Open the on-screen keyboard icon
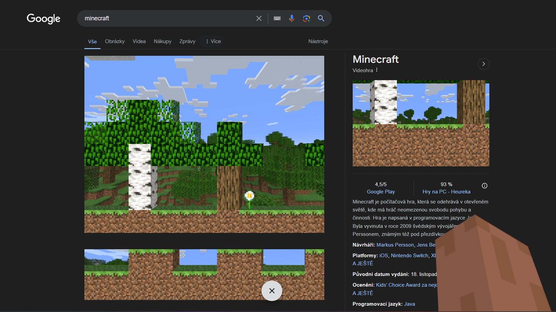Viewport: 556px width, 312px height. click(x=277, y=18)
